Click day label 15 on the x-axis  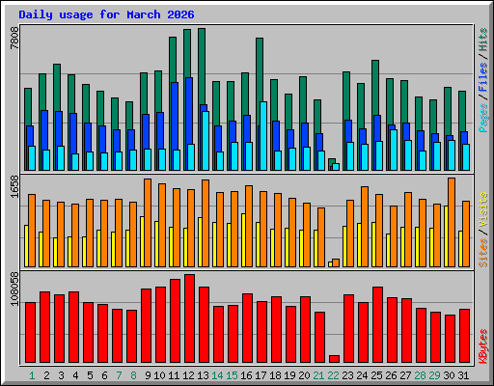pyautogui.click(x=232, y=375)
